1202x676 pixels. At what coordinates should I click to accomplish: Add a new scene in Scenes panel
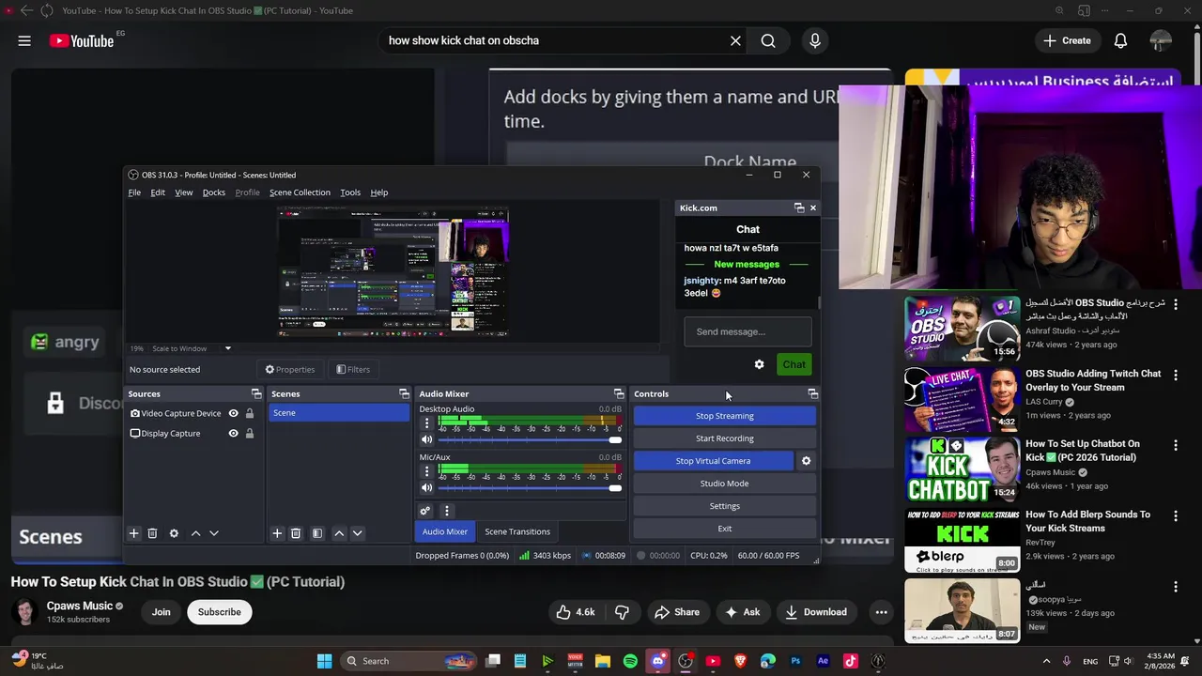point(277,533)
